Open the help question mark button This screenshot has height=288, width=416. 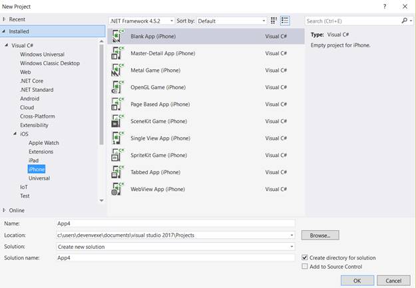tap(385, 7)
